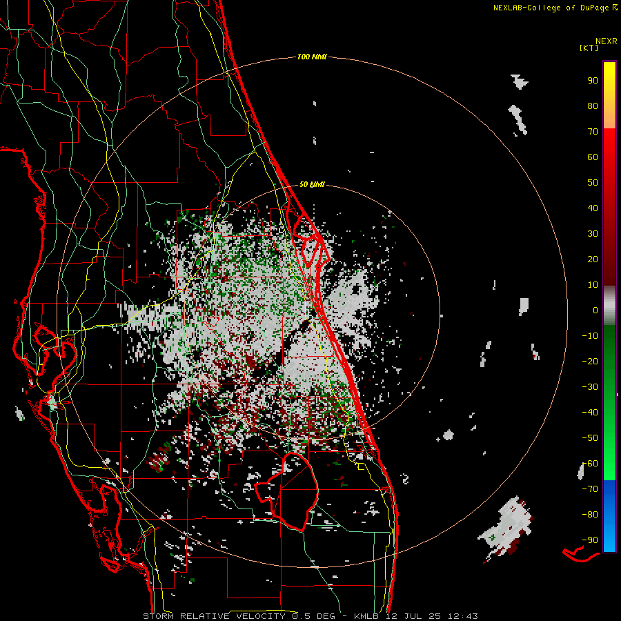Click the -40 value on velocity scale
Image resolution: width=621 pixels, height=621 pixels.
590,413
